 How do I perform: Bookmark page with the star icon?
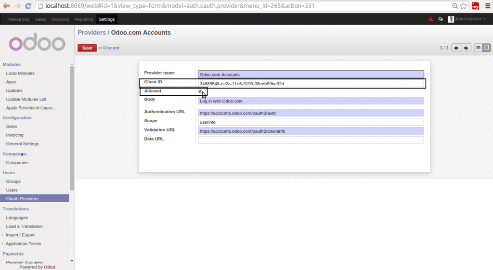tap(464, 6)
